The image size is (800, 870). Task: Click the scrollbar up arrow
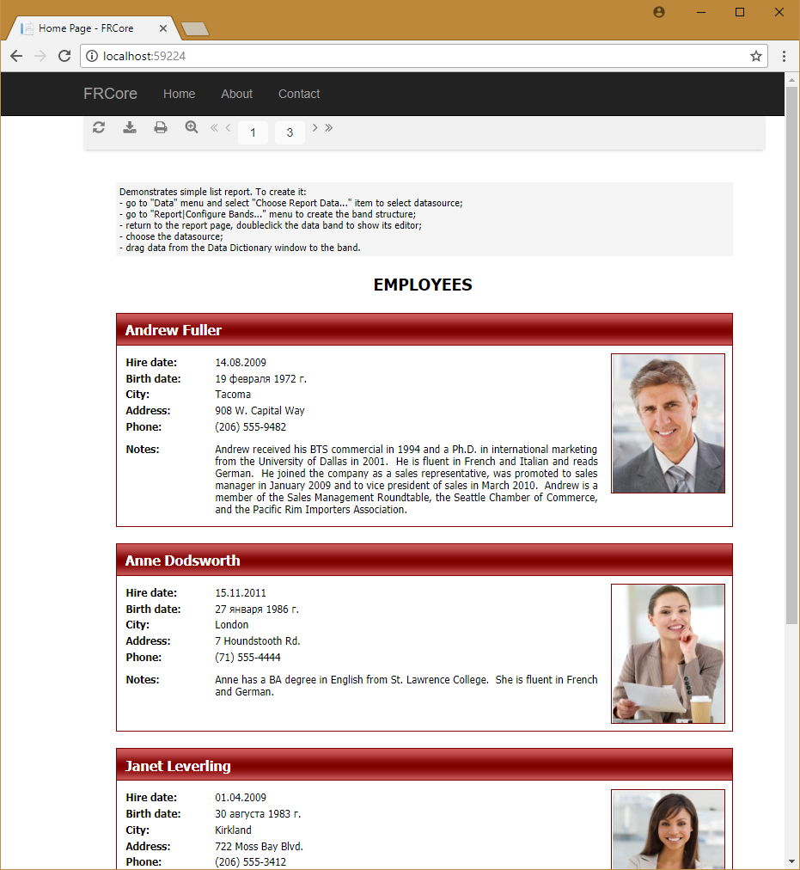click(x=791, y=81)
